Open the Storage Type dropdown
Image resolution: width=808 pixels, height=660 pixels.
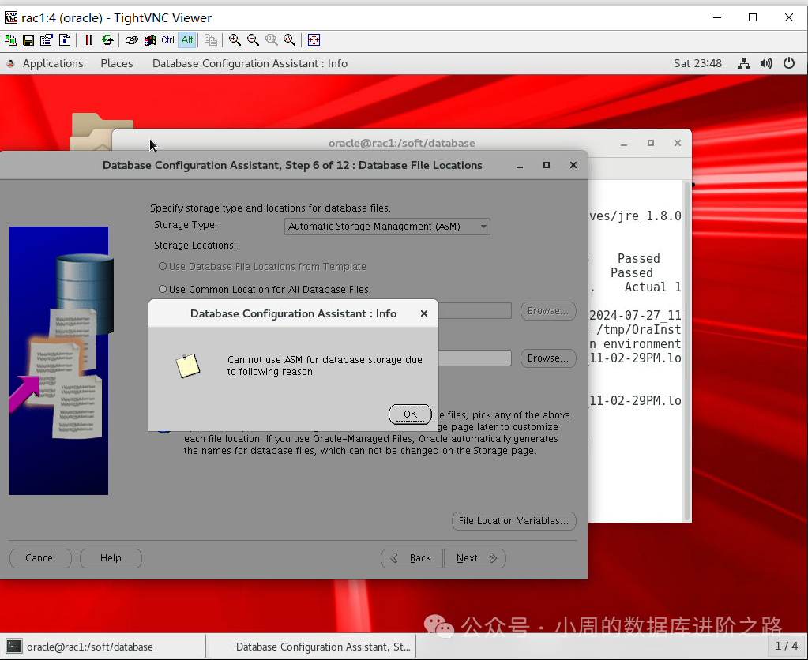(x=387, y=226)
